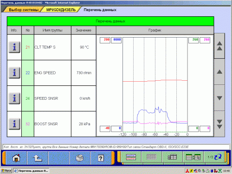Switch to graph view icon
Image resolution: width=232 pixels, height=174 pixels.
tap(131, 157)
